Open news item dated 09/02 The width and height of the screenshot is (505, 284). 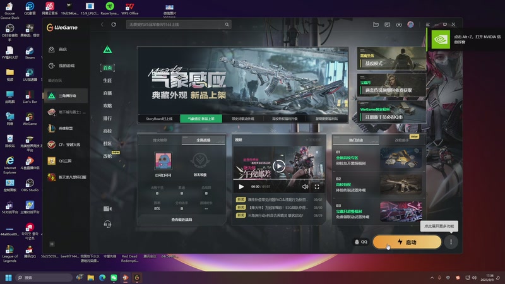[279, 199]
